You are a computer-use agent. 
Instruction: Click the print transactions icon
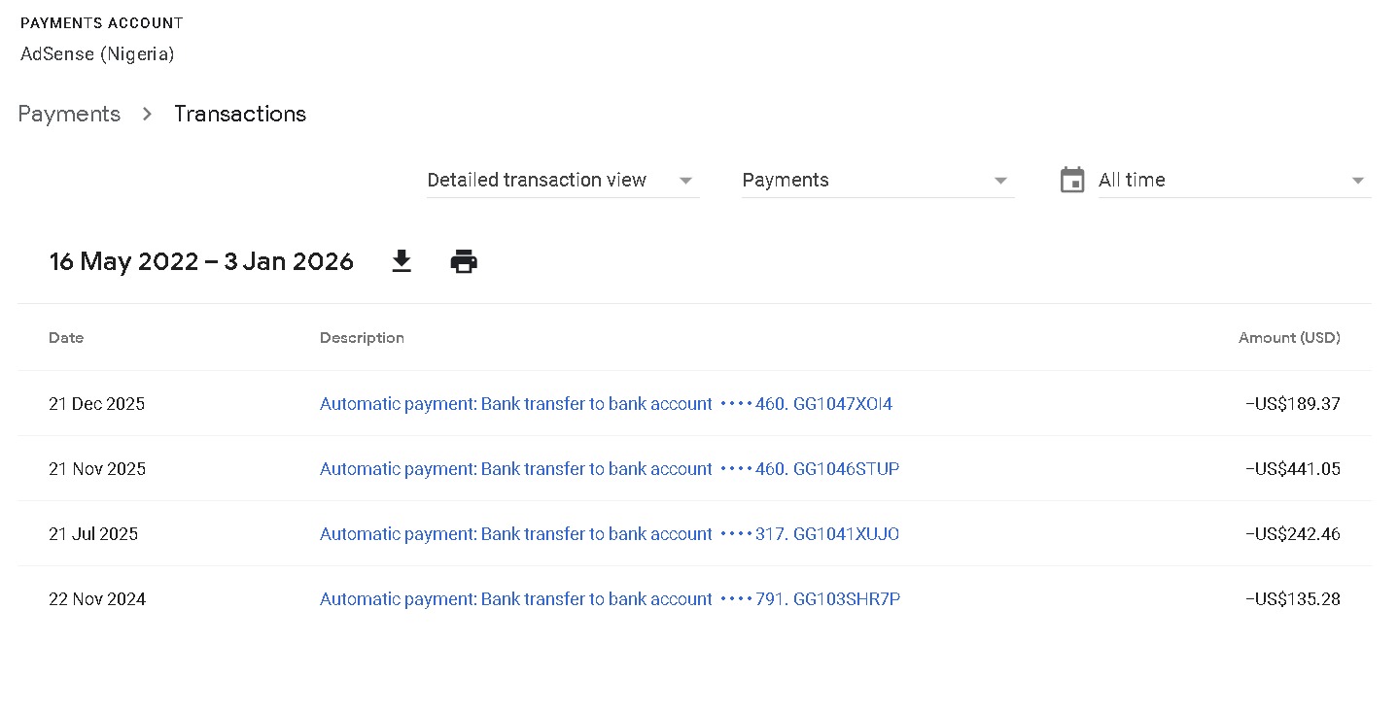[x=464, y=261]
